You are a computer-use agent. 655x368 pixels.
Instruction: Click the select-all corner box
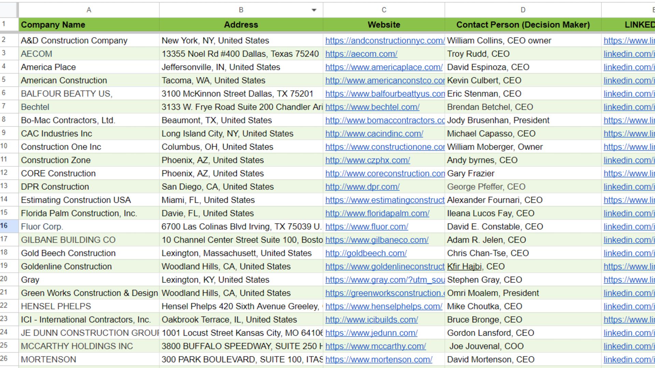pyautogui.click(x=9, y=10)
